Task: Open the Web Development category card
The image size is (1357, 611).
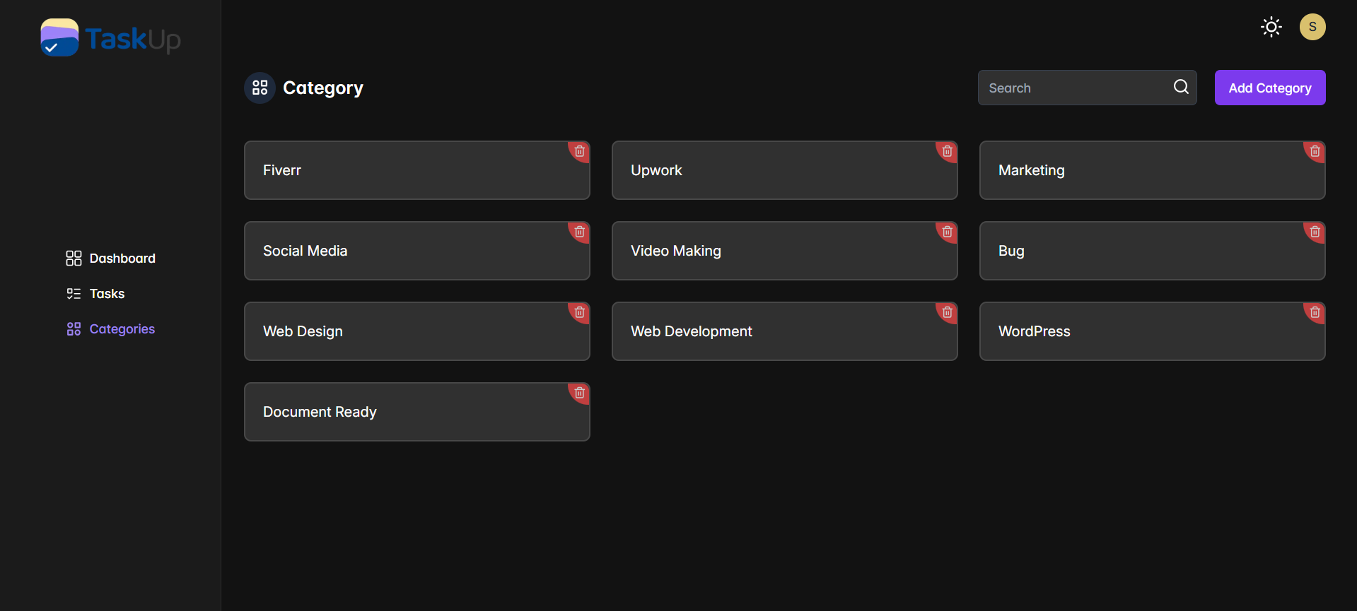Action: click(784, 331)
